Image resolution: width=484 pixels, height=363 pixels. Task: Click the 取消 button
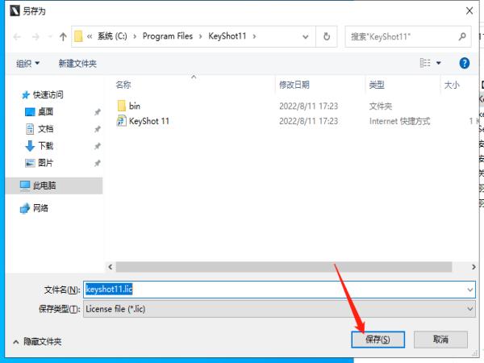pyautogui.click(x=440, y=340)
